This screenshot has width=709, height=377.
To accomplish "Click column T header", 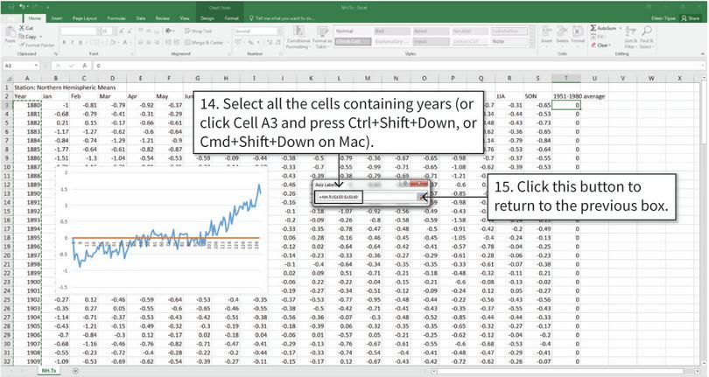I will 565,78.
